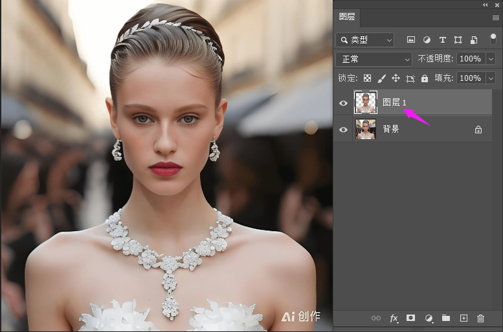Image resolution: width=503 pixels, height=332 pixels.
Task: Lock position move icon
Action: click(396, 78)
